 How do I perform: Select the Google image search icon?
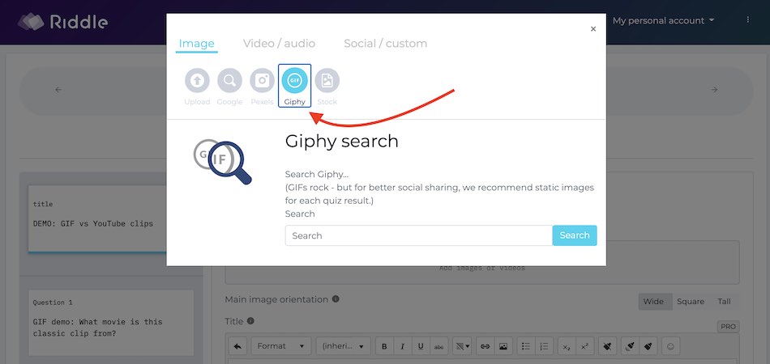(230, 81)
